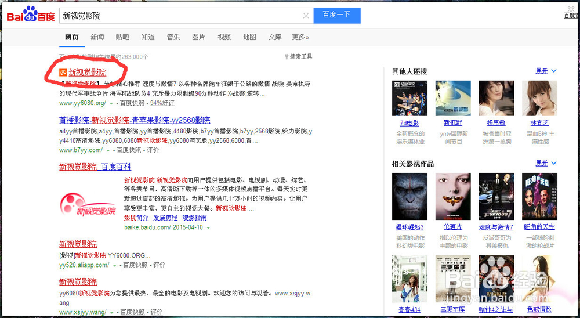Open 杨思敏 link
Image resolution: width=580 pixels, height=318 pixels.
coord(496,123)
